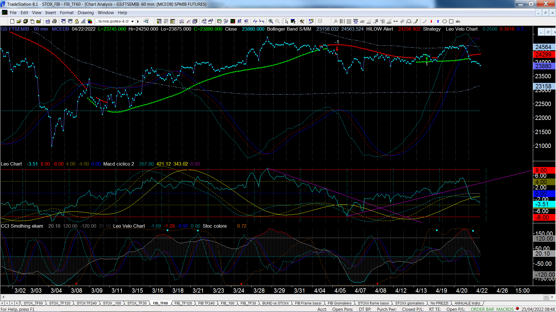Click horizontal scrollbar left arrow

click(3, 297)
